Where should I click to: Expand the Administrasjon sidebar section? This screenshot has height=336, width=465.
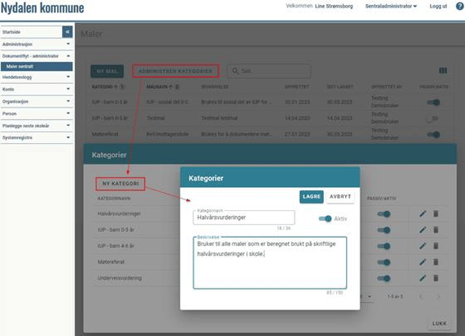pyautogui.click(x=36, y=43)
